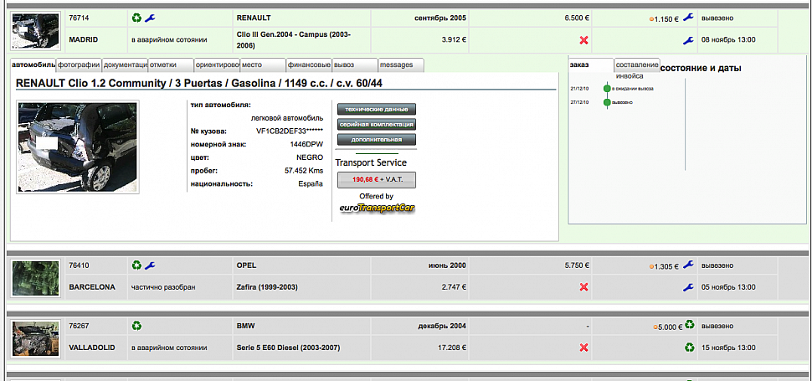Viewport: 812px width, 381px height.
Task: Click the wrench icon left of 08 ноябрь 13:00
Action: coord(688,40)
